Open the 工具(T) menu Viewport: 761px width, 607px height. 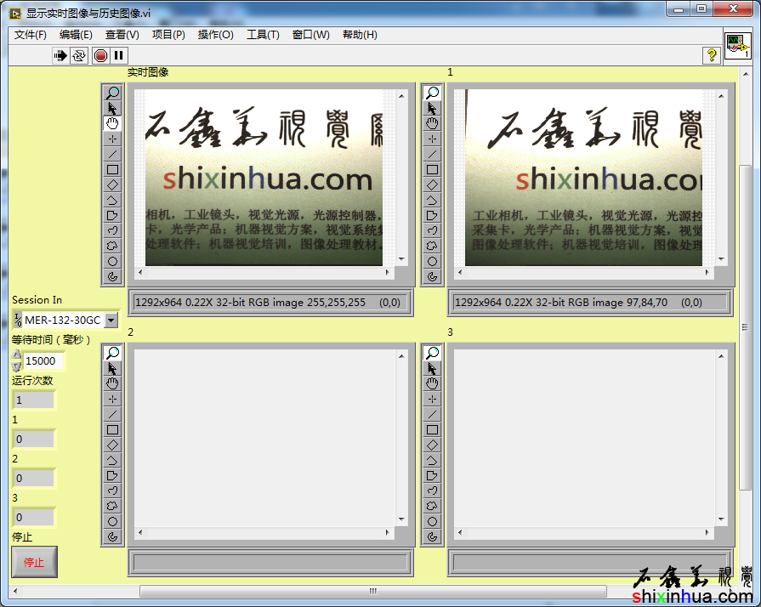click(263, 35)
